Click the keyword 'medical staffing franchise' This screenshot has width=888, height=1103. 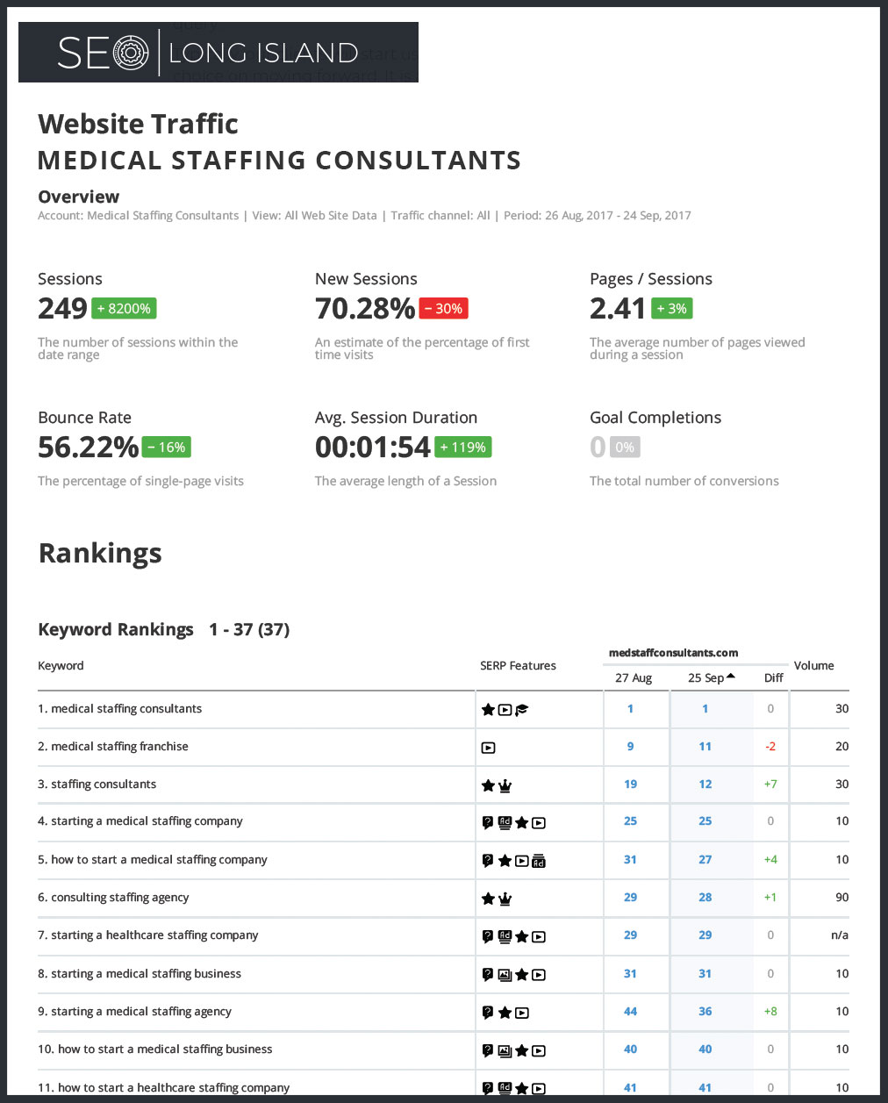point(119,747)
